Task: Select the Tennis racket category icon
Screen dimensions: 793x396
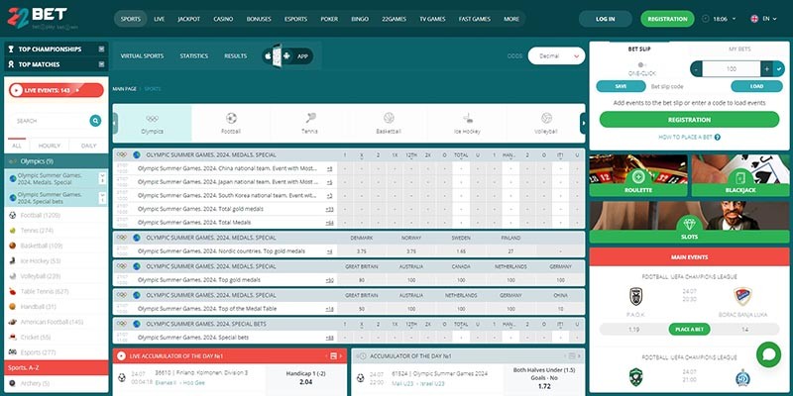Action: click(x=310, y=118)
